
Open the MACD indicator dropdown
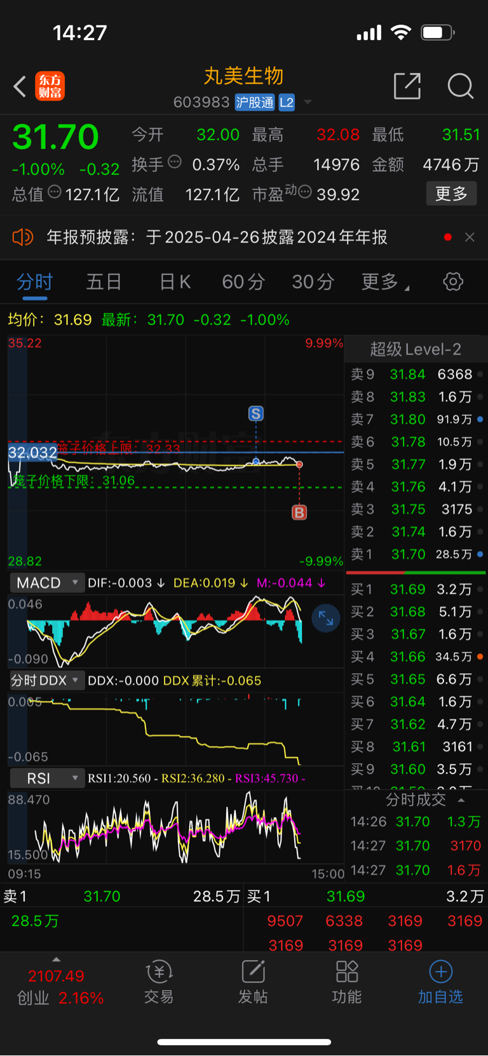(x=46, y=583)
